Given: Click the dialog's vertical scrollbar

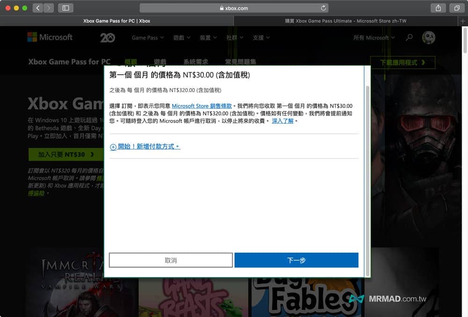Looking at the screenshot, I should click(367, 181).
